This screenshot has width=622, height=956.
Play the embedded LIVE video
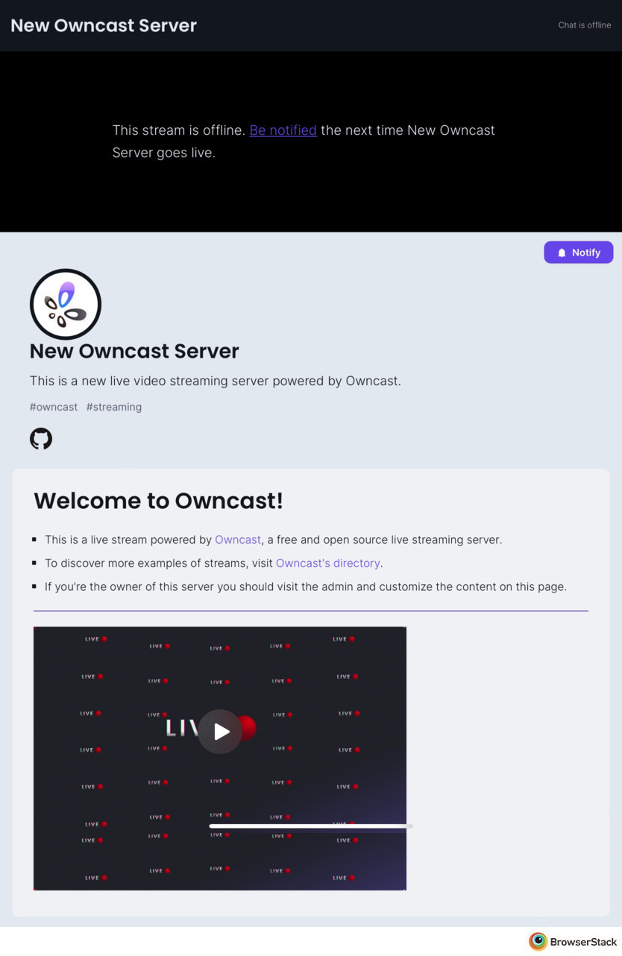coord(220,732)
